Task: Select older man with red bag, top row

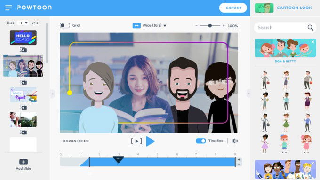Action: click(x=308, y=80)
